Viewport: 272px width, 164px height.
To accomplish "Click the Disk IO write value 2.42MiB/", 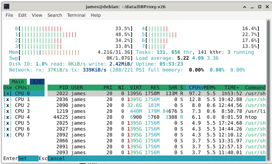I will pos(121,64).
